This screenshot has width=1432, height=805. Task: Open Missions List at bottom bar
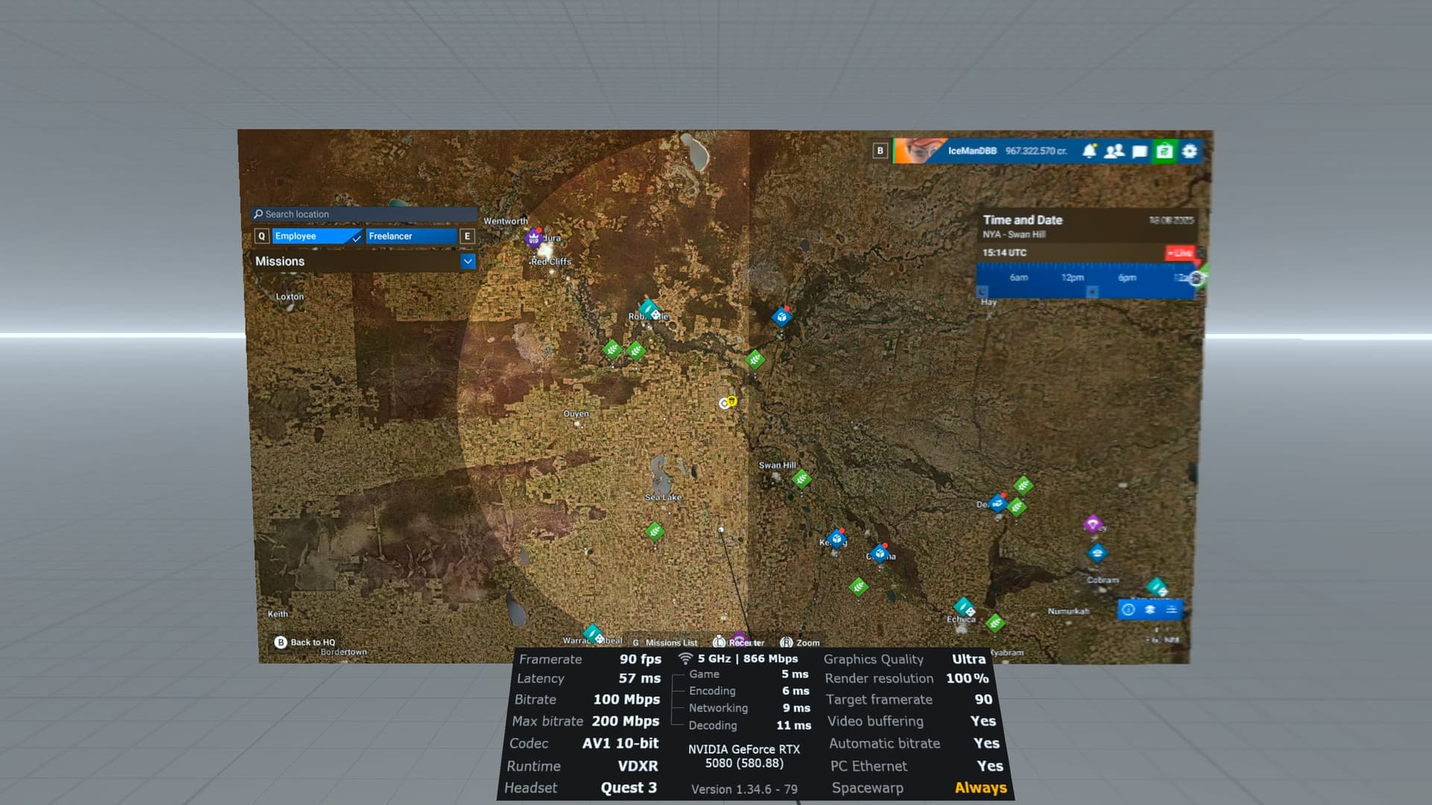click(x=665, y=643)
